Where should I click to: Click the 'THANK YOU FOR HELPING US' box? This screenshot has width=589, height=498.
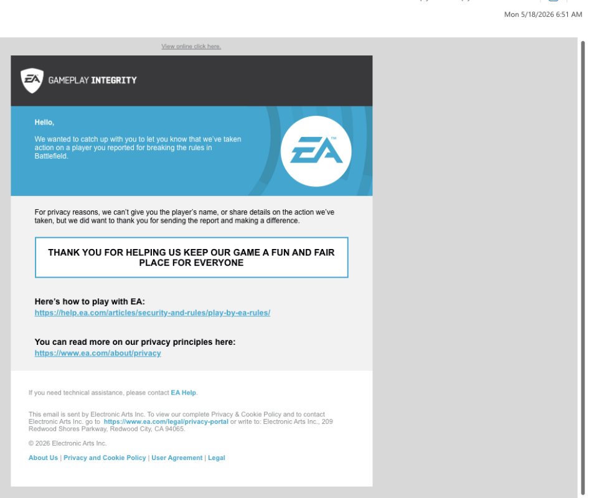[192, 258]
